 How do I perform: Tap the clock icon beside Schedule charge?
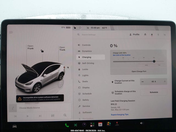point(112,93)
